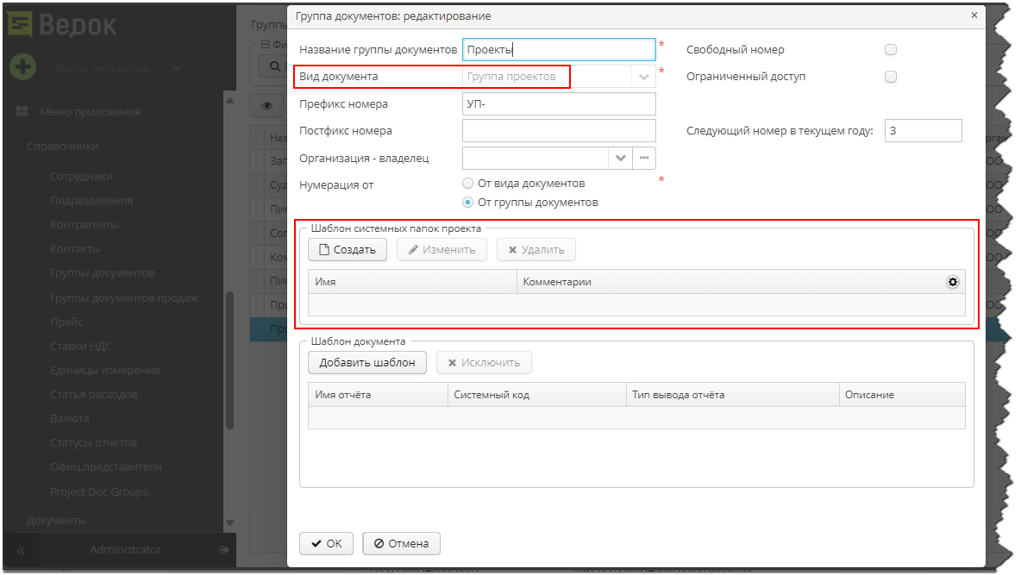The height and width of the screenshot is (575, 1021).
Task: Close the dialog with the X icon
Action: [x=974, y=16]
